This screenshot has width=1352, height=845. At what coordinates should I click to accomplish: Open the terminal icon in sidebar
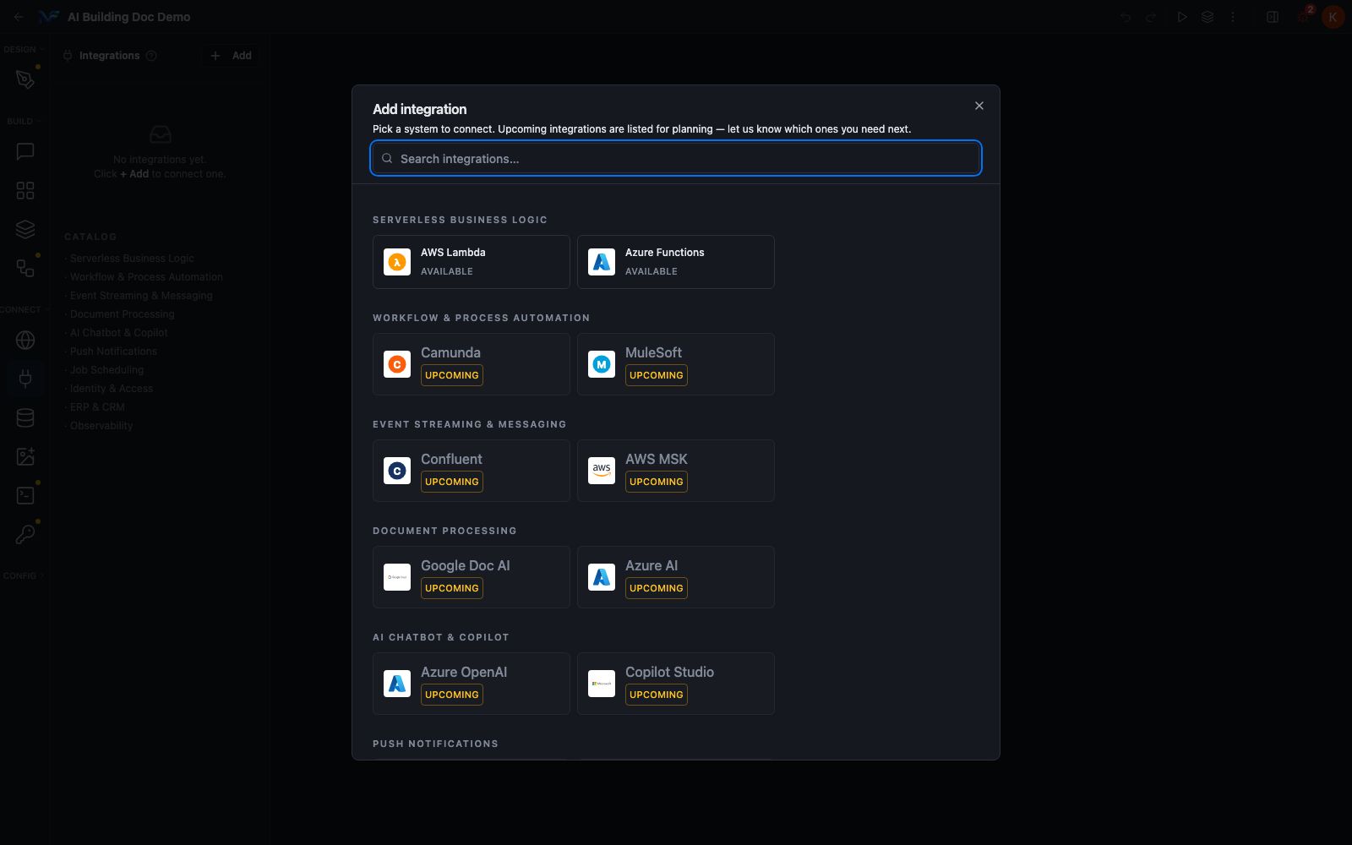(x=25, y=495)
